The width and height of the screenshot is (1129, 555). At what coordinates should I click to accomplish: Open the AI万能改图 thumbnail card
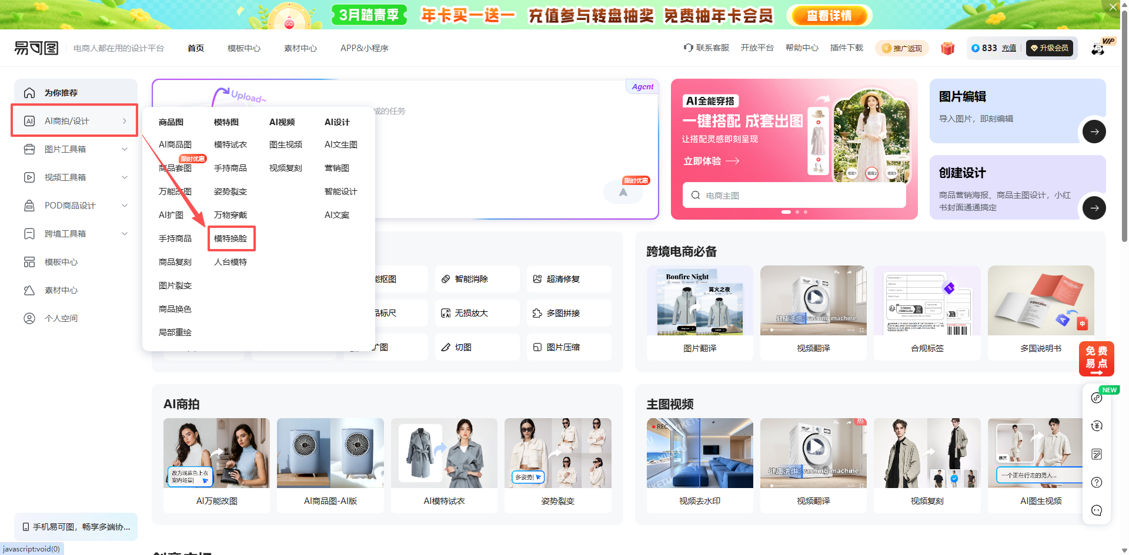216,465
